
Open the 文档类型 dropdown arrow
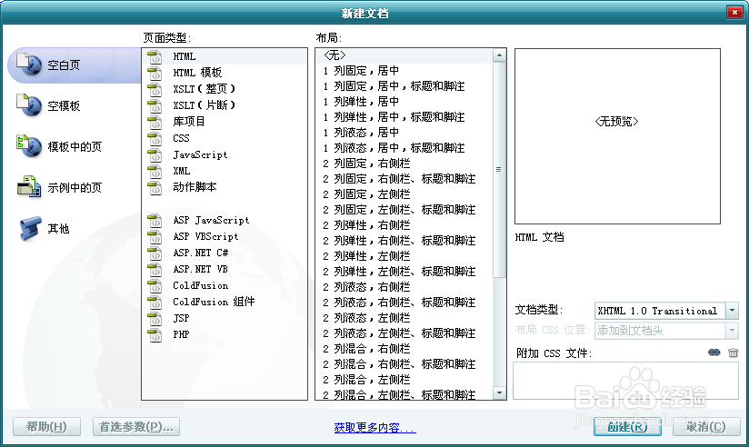(732, 311)
